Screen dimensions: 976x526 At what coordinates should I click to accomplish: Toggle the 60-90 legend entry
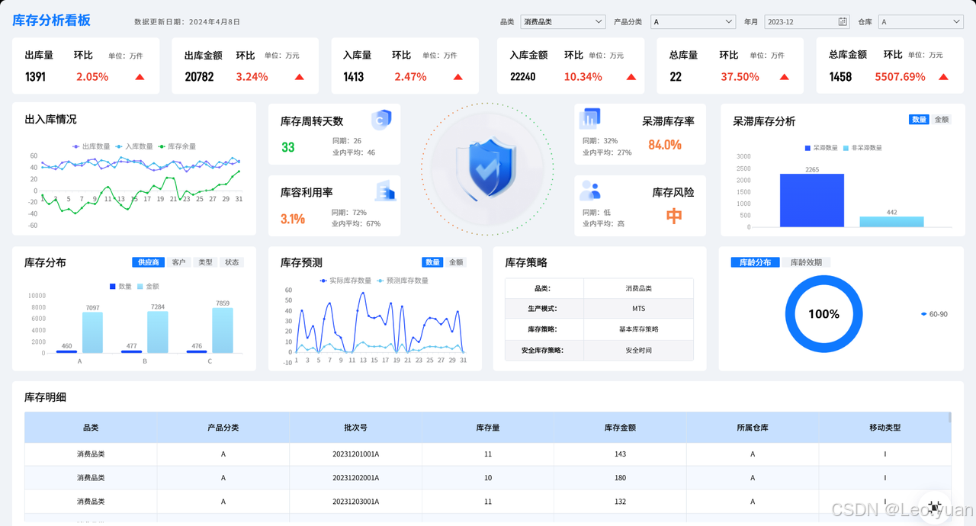click(934, 314)
